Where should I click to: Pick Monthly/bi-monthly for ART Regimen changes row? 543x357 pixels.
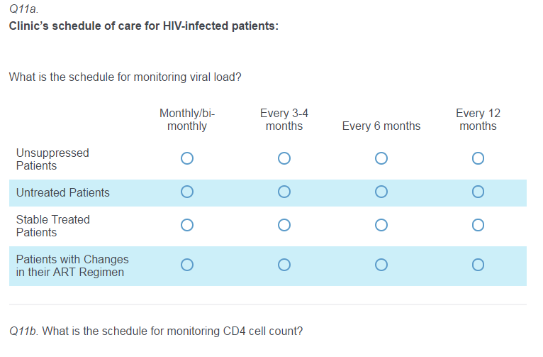coord(187,265)
